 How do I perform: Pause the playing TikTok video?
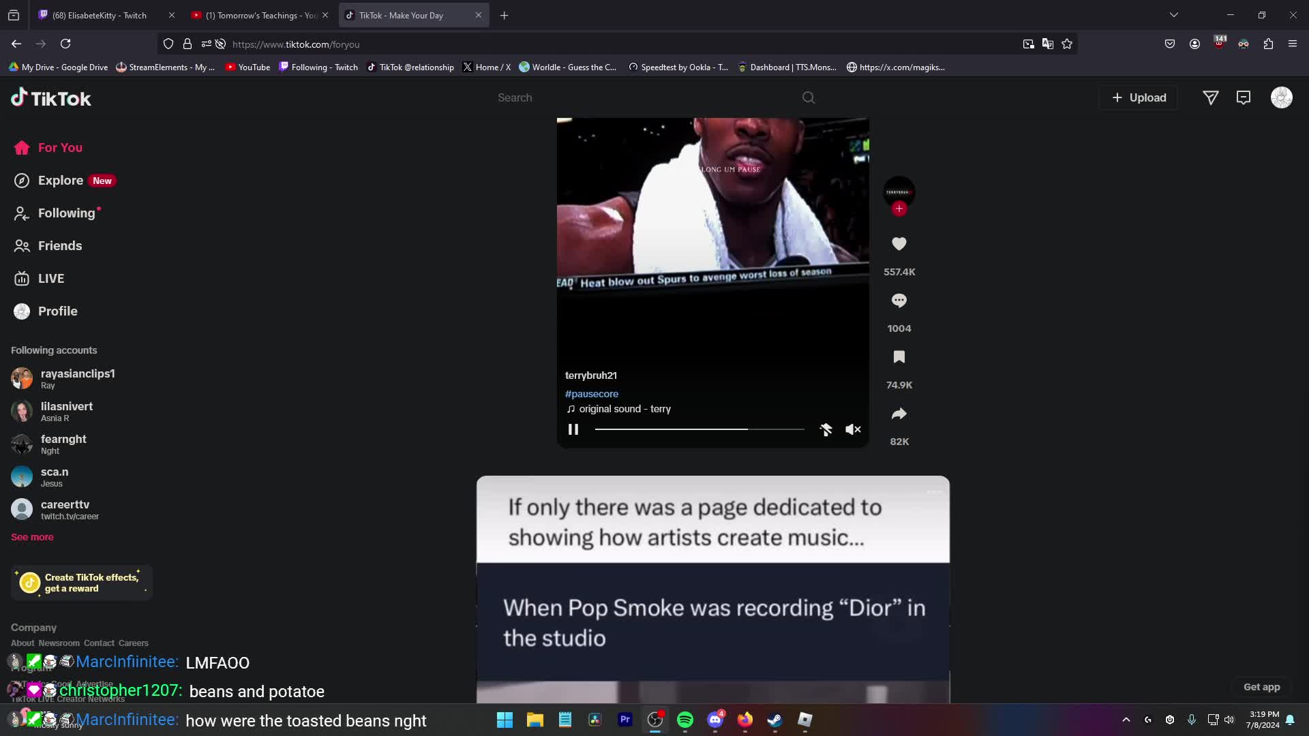point(573,429)
